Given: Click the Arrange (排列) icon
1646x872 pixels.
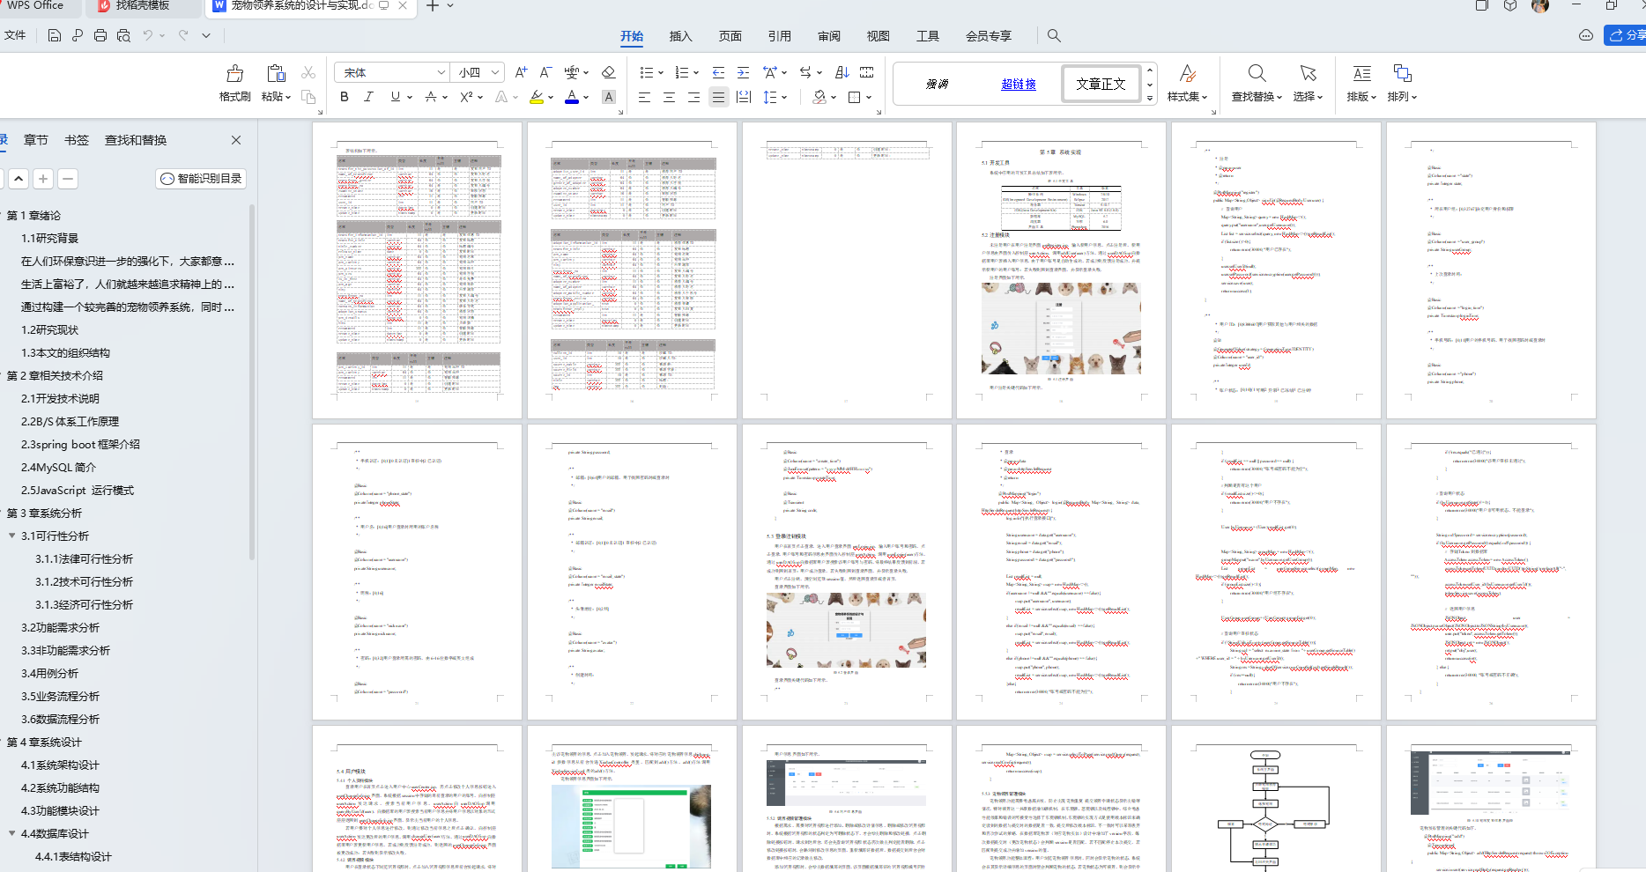Looking at the screenshot, I should (1402, 73).
